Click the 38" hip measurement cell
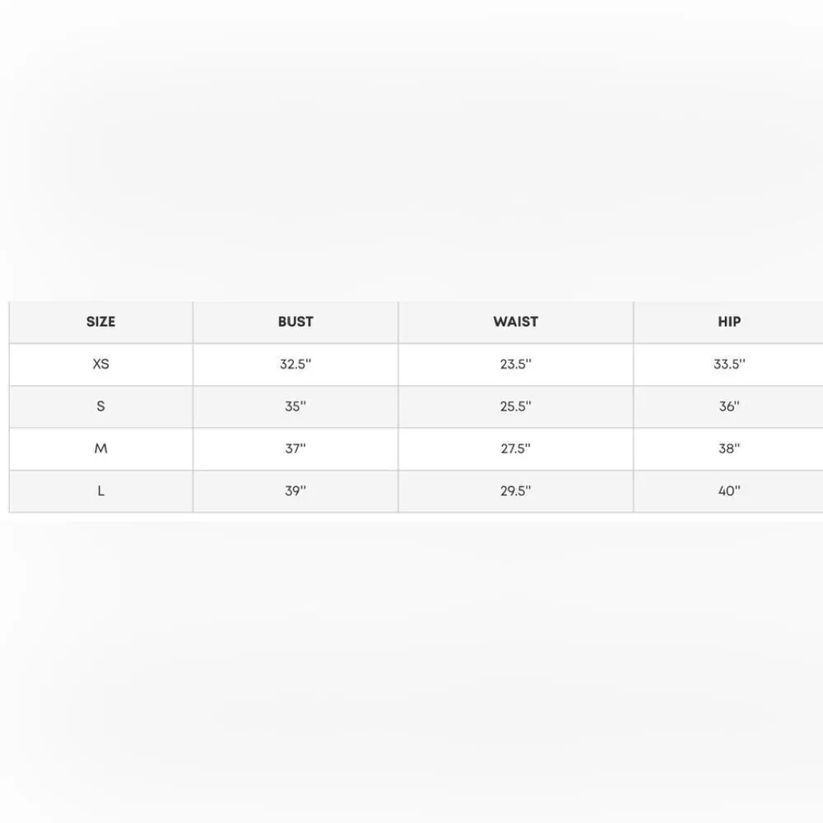 click(x=729, y=449)
